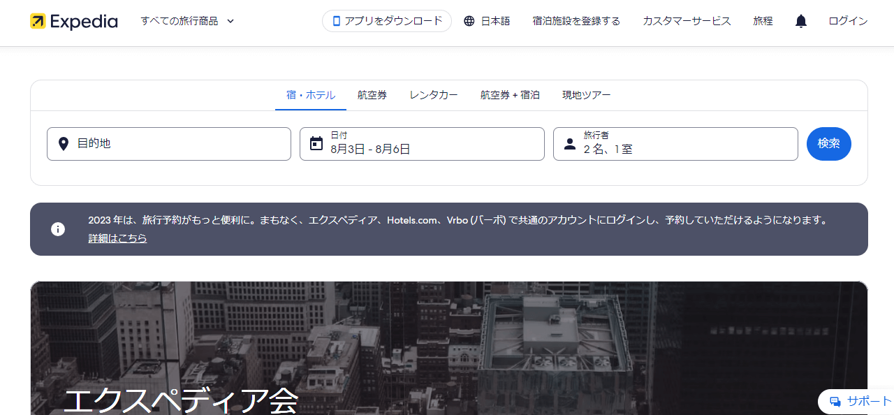Image resolution: width=894 pixels, height=415 pixels.
Task: Select the レンタカー tab
Action: pos(434,95)
